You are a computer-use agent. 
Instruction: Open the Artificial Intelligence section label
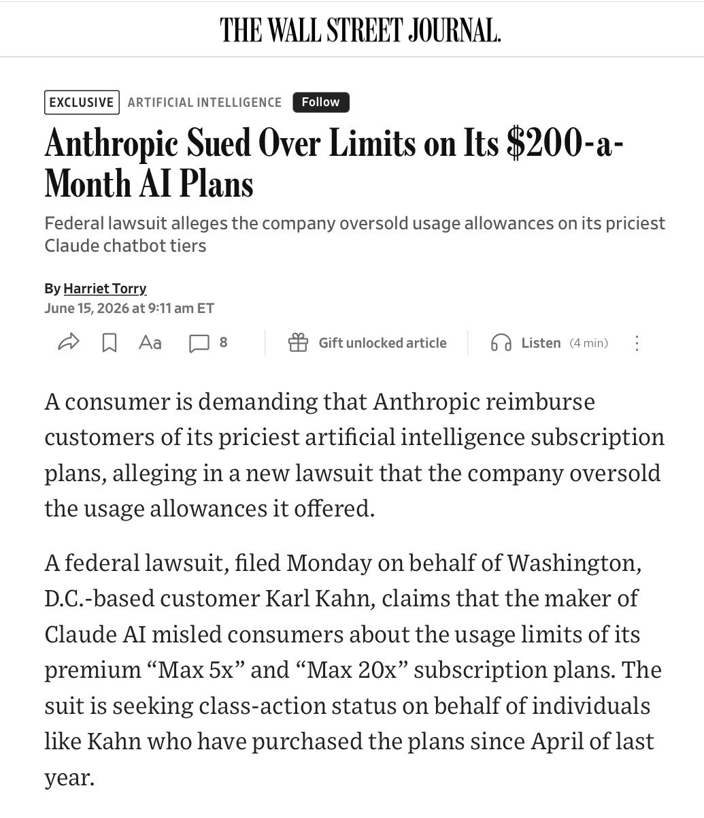205,102
